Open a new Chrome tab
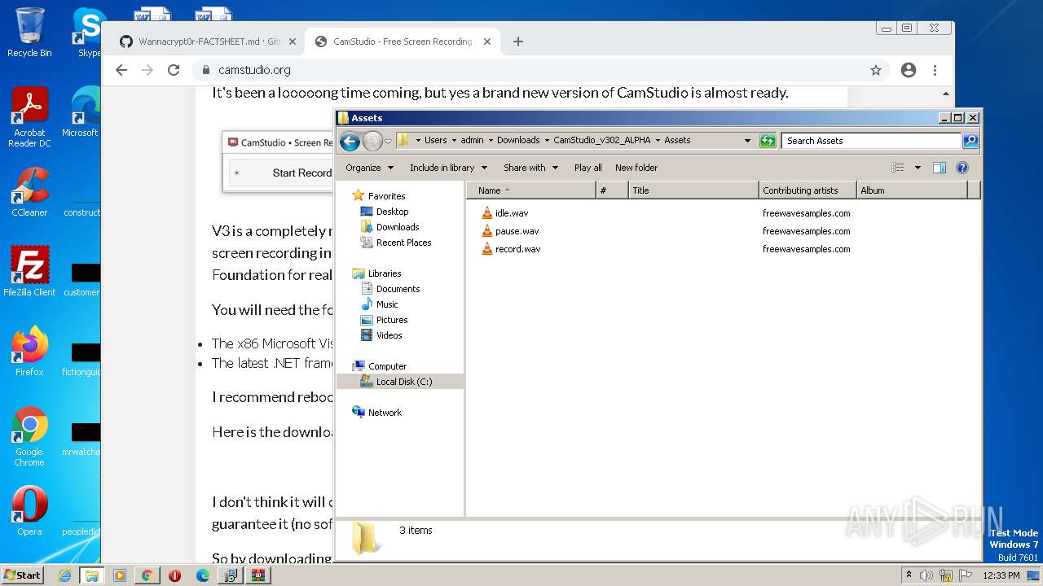Viewport: 1043px width, 586px height. tap(518, 42)
